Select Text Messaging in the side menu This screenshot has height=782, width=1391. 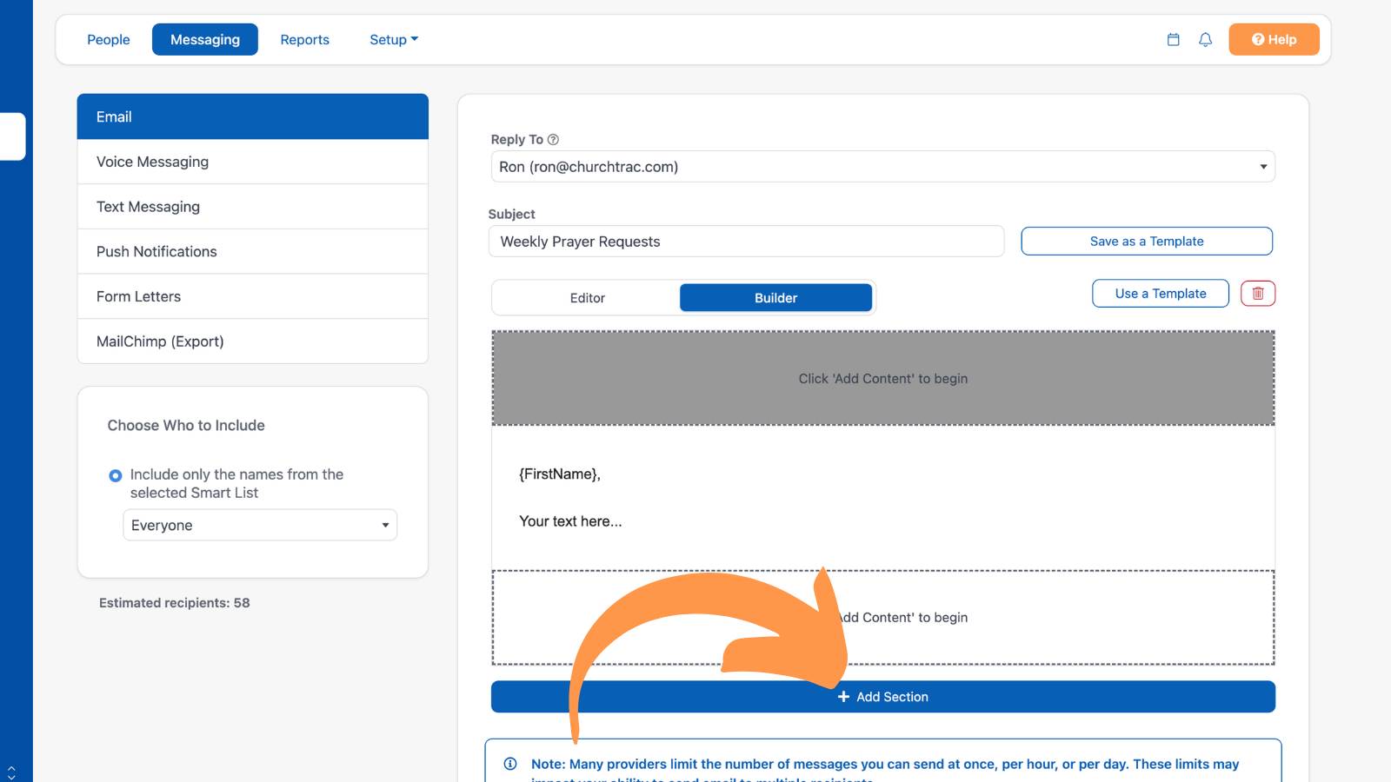[253, 207]
